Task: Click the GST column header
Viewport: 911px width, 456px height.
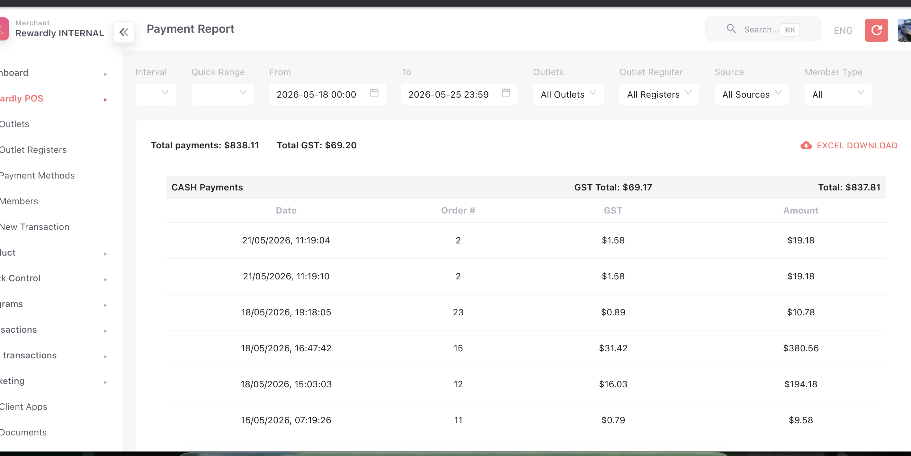Action: [613, 210]
